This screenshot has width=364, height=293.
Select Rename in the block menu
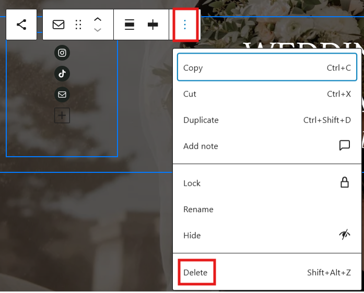(x=267, y=209)
